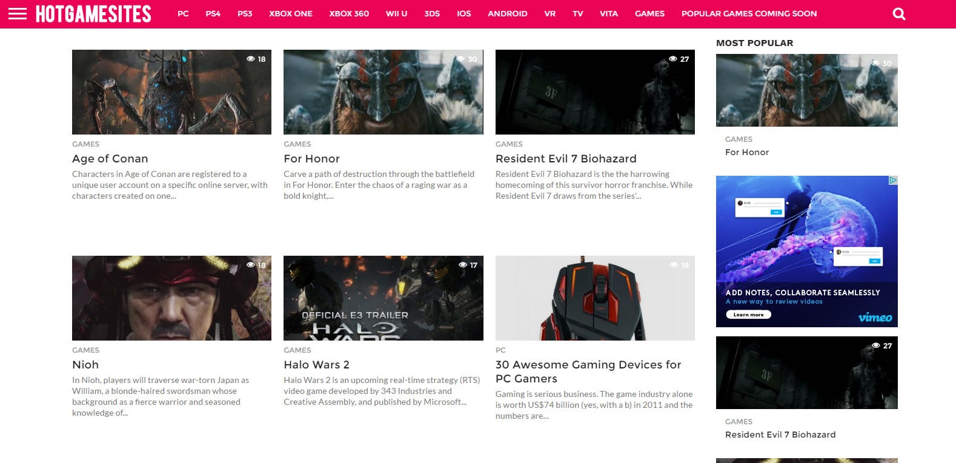Click the Age of Conan description text
The height and width of the screenshot is (463, 956).
point(170,185)
